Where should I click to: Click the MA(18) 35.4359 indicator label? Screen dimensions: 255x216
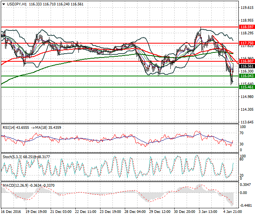[48, 128]
